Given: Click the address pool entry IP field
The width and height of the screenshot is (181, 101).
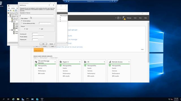Looking at the screenshot, I should pos(45,23).
